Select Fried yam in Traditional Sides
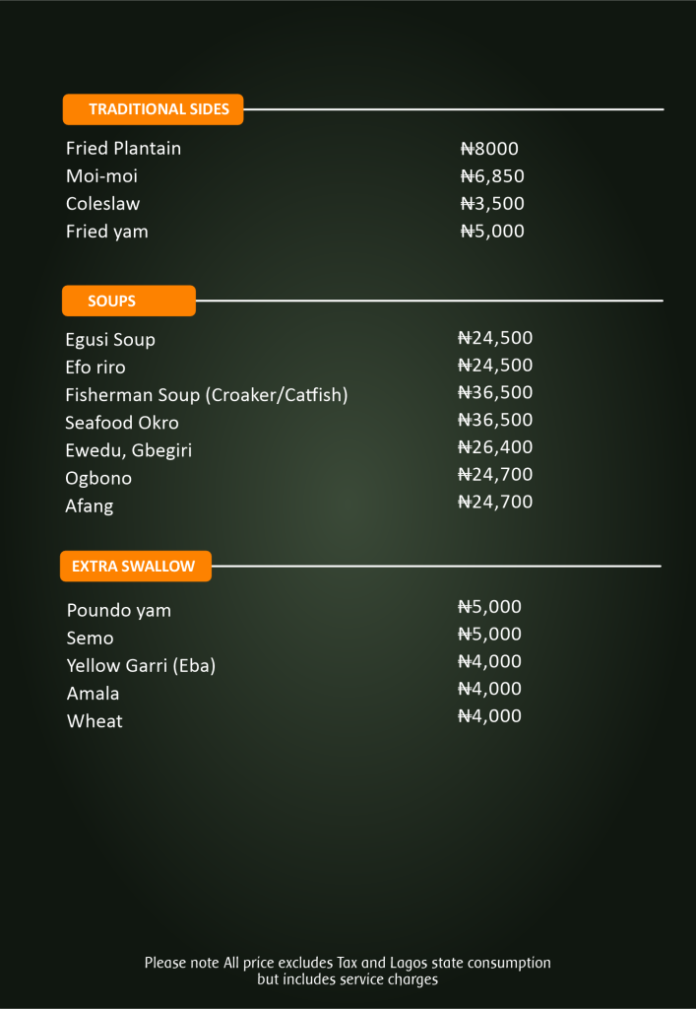The image size is (696, 1009). (107, 232)
